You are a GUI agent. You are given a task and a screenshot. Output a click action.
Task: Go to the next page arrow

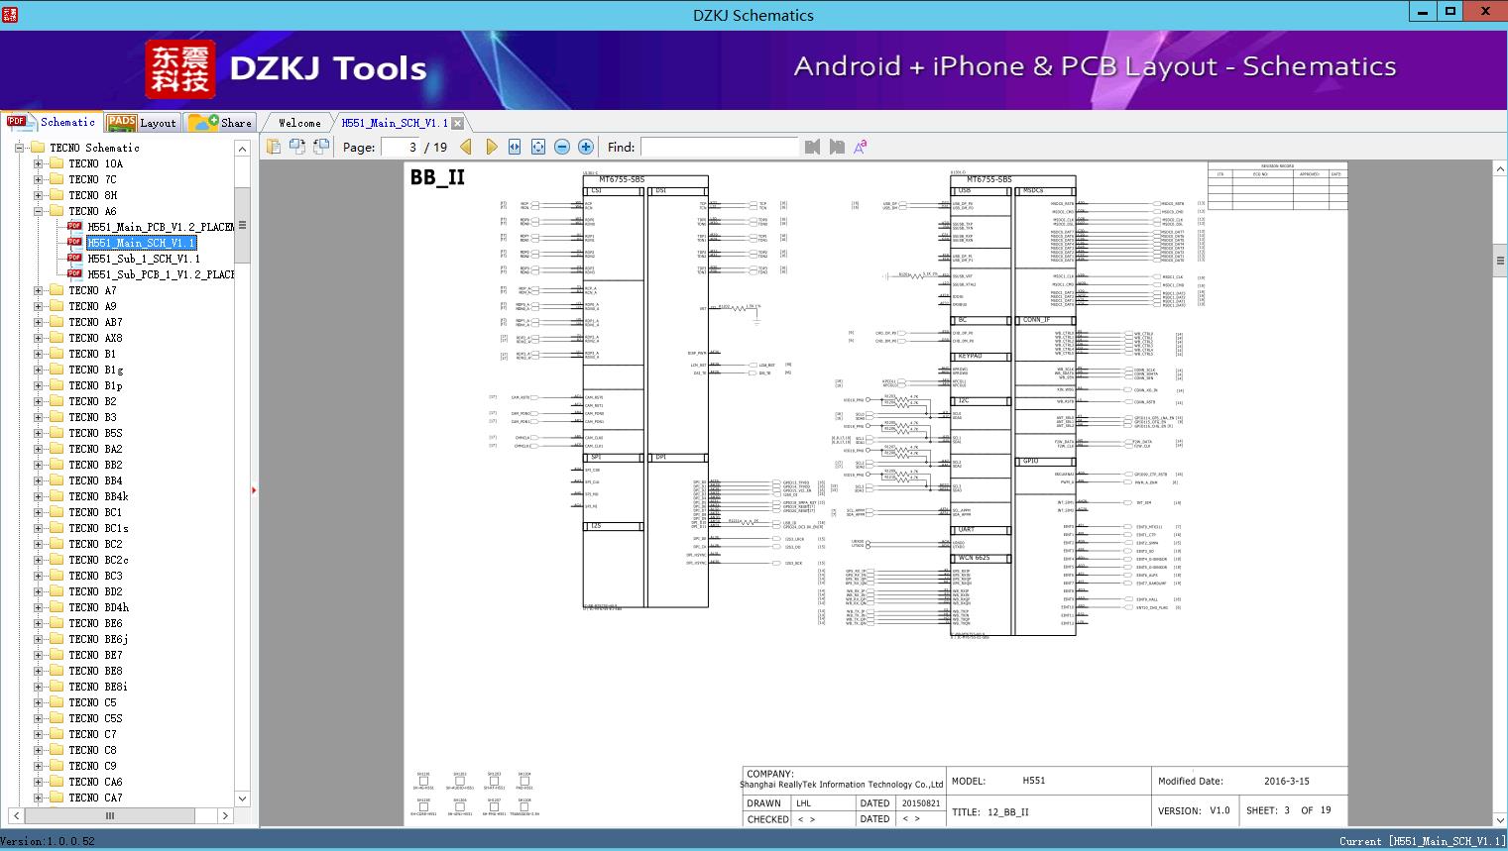491,147
